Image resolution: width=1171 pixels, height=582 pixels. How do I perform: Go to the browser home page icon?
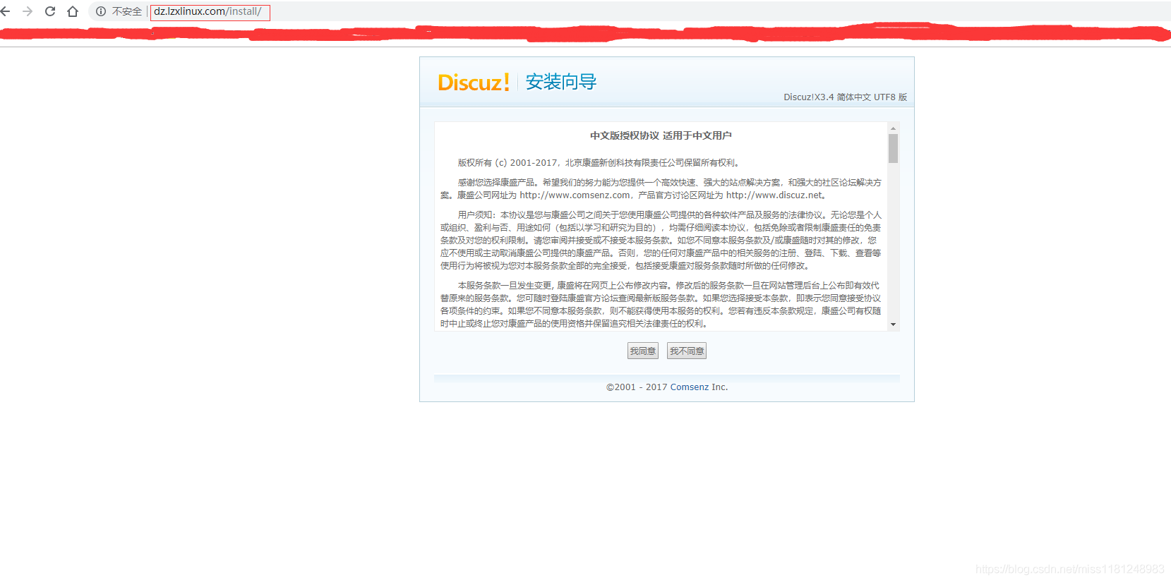[73, 11]
